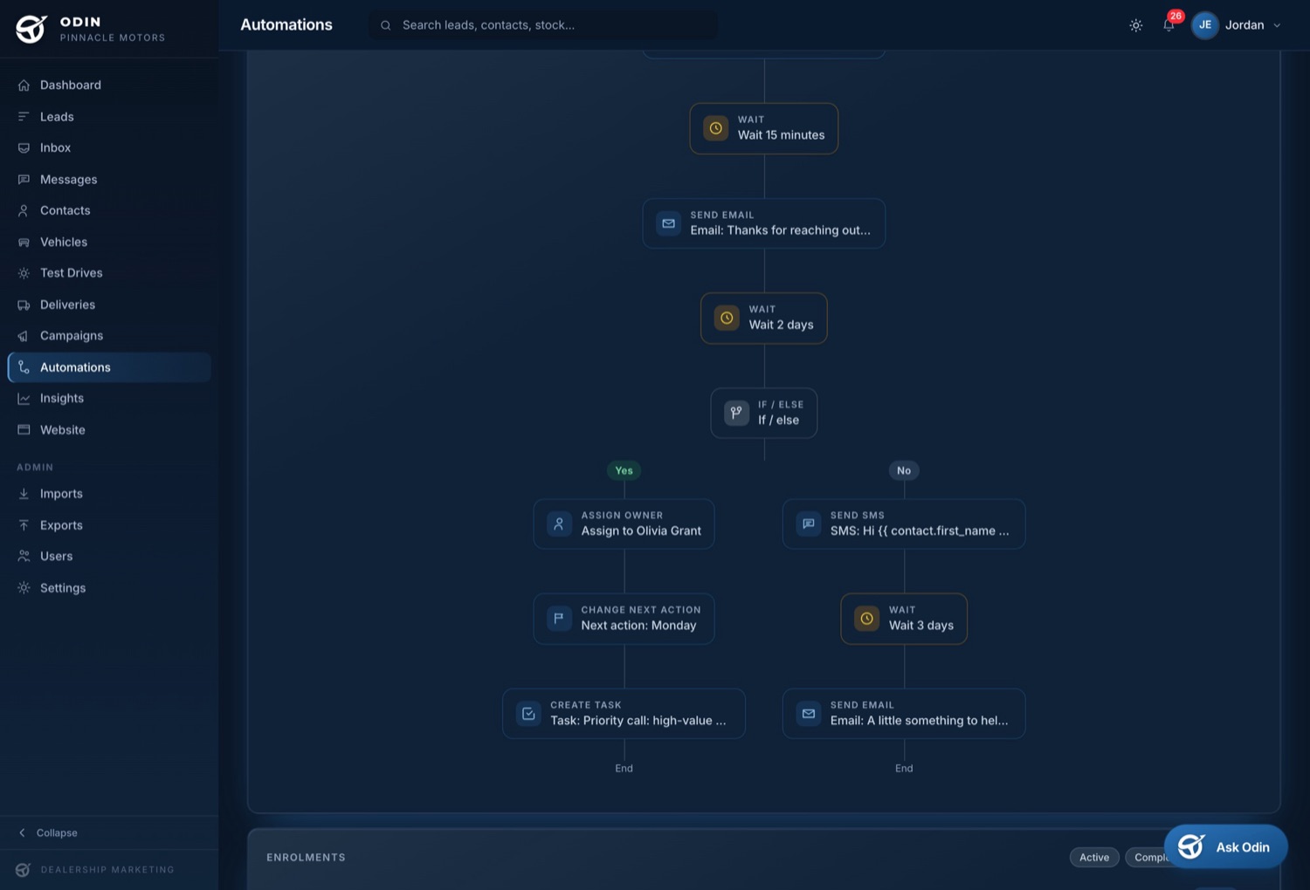Click the clock icon on Wait 2 days
1310x890 pixels.
tap(727, 318)
